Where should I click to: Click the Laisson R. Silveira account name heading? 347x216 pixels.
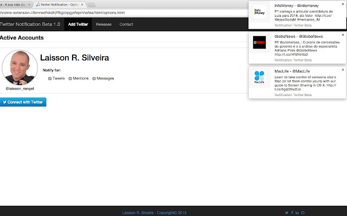(75, 58)
